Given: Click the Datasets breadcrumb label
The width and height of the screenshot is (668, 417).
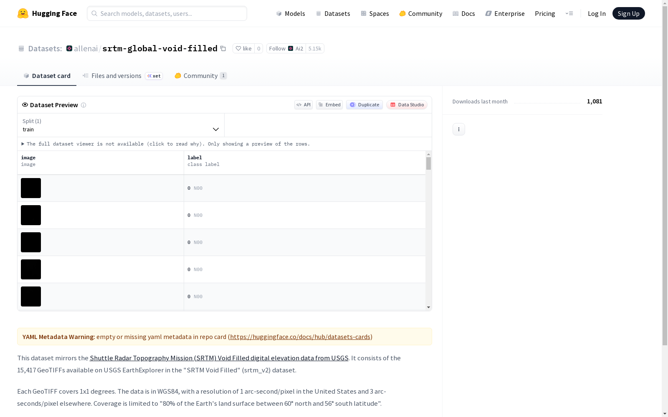Looking at the screenshot, I should [45, 48].
